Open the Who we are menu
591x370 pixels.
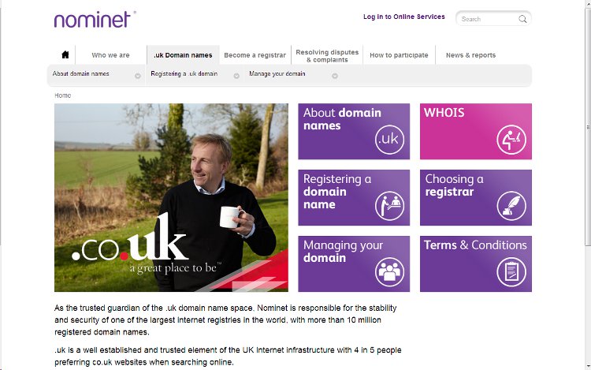click(110, 55)
